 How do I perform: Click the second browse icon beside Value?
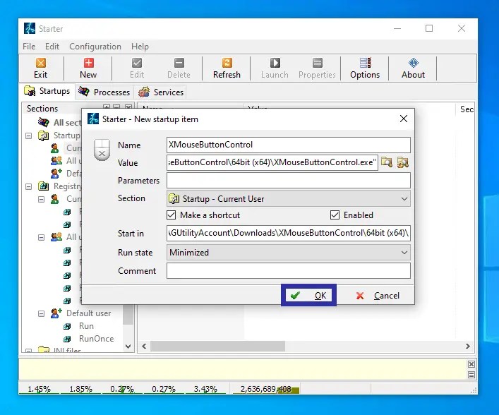point(403,163)
